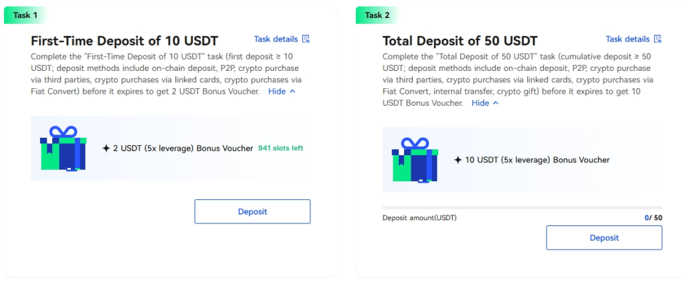Viewport: 685px width, 283px height.
Task: Select the green Task 2 badge
Action: point(377,15)
